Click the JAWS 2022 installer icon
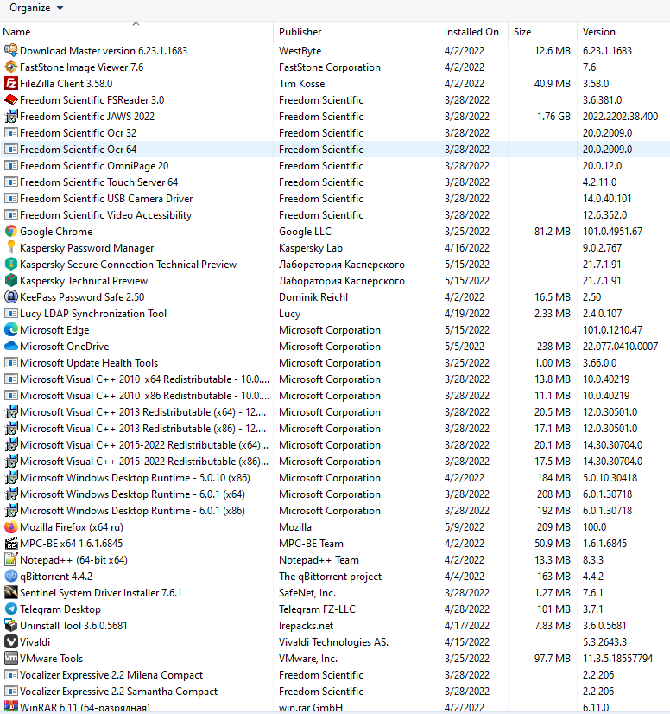 pos(11,116)
